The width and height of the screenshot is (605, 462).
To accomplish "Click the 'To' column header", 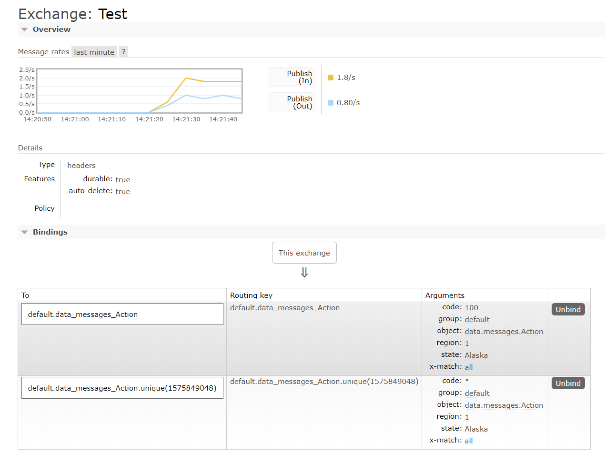I will [25, 295].
